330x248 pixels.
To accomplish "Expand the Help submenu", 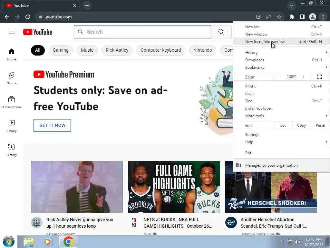I will [281, 142].
